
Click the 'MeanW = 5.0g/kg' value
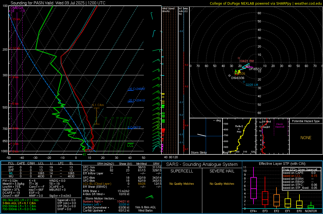13,184
